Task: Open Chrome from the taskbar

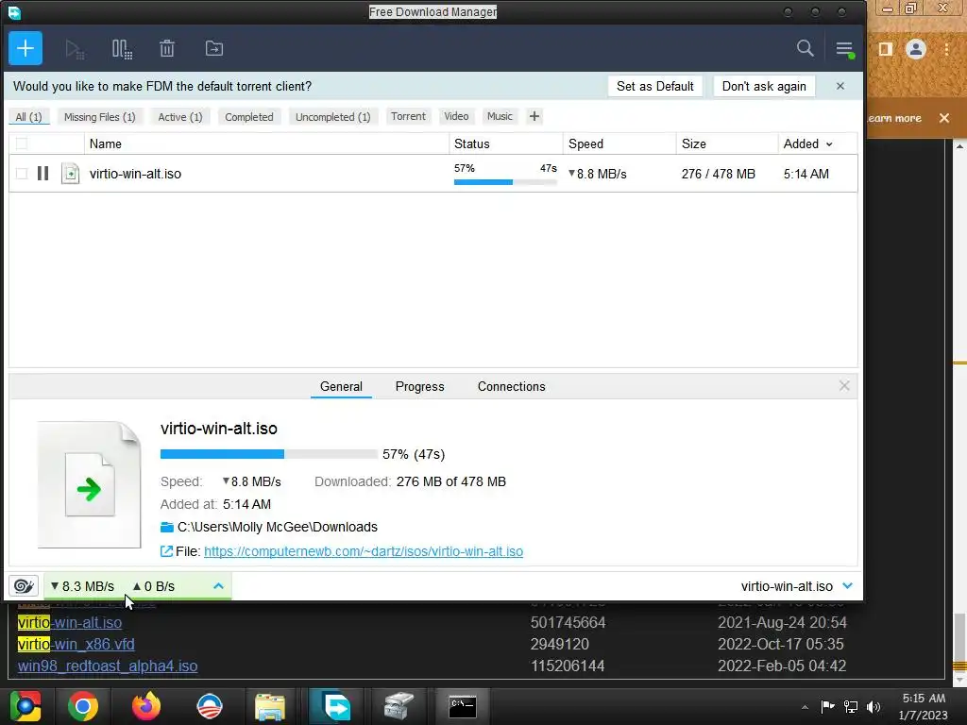Action: 83,706
